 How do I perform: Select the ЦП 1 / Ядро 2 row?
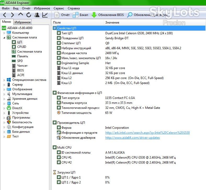tap(129, 182)
